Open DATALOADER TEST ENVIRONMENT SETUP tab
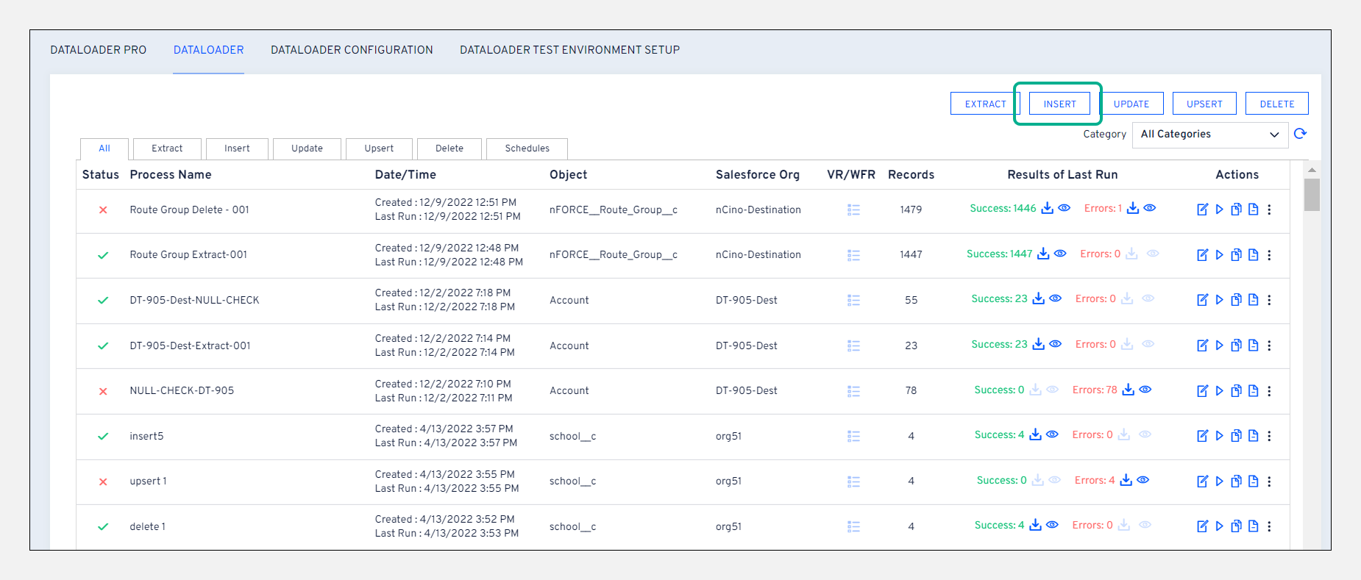The width and height of the screenshot is (1361, 580). click(x=569, y=50)
